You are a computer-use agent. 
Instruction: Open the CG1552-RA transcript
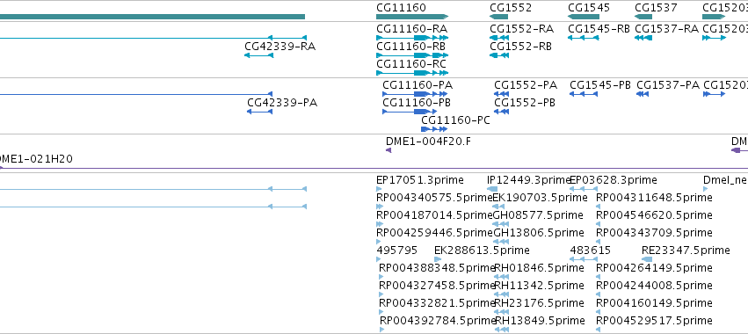click(521, 29)
